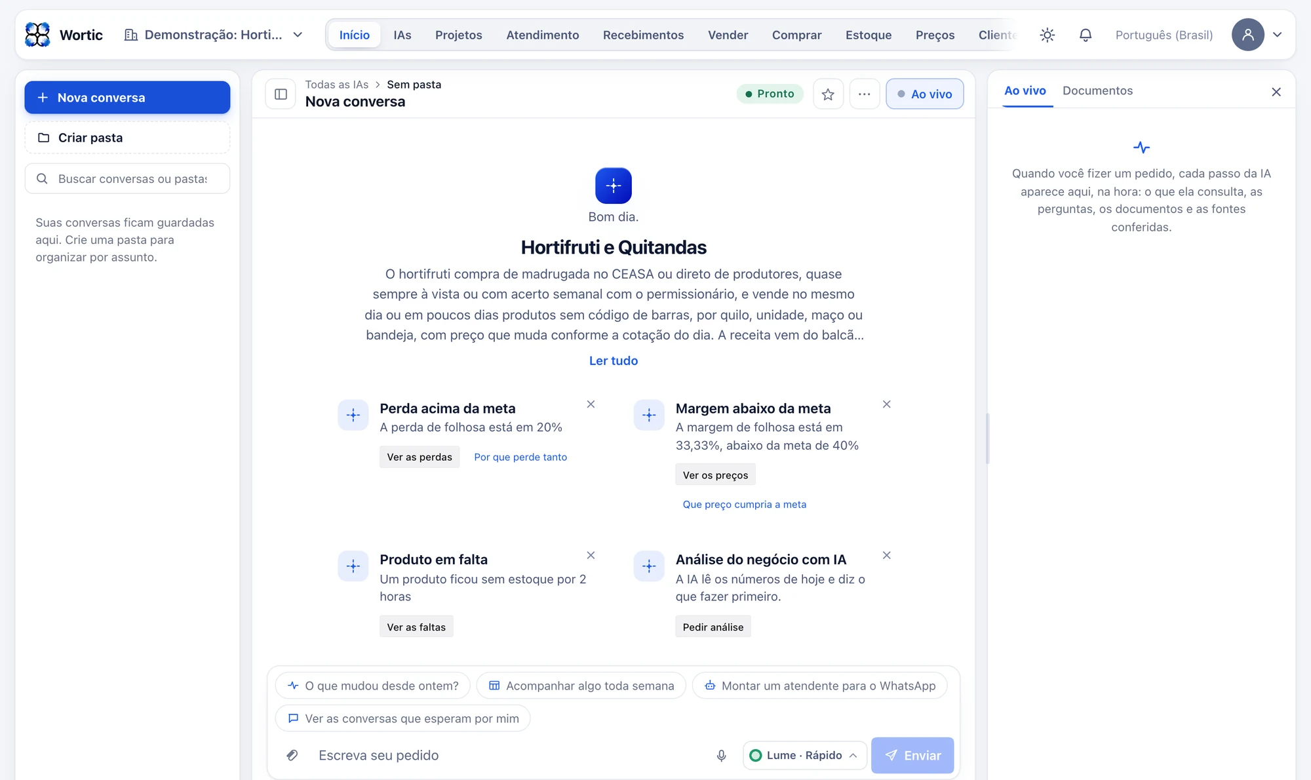This screenshot has width=1311, height=780.
Task: Click the Ler tudo link
Action: [613, 361]
